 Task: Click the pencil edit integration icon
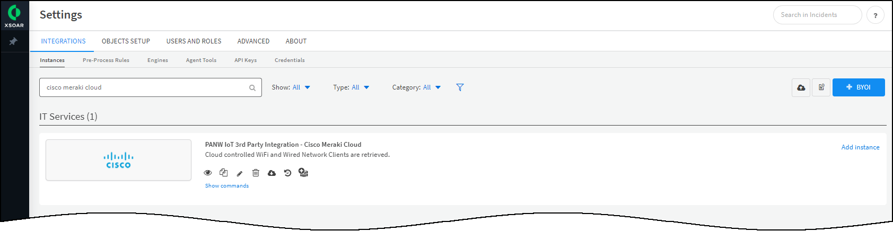point(240,173)
